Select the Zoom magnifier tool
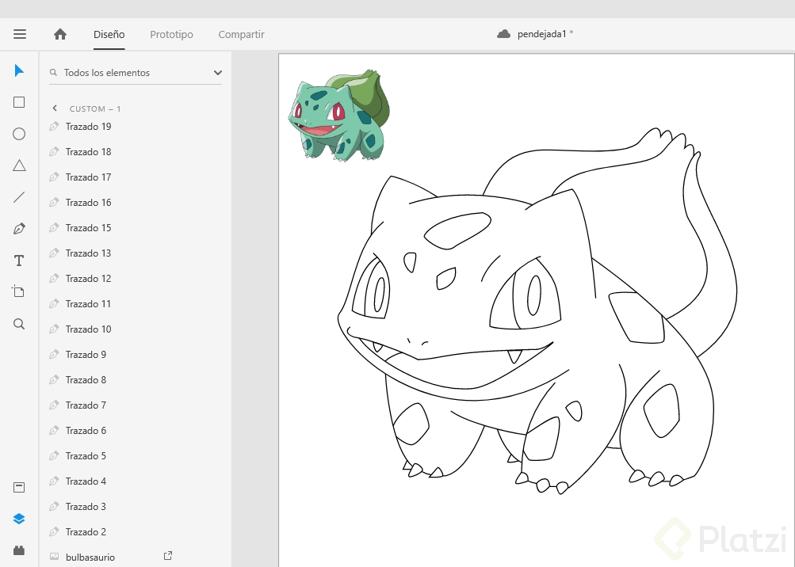795x567 pixels. click(x=19, y=324)
